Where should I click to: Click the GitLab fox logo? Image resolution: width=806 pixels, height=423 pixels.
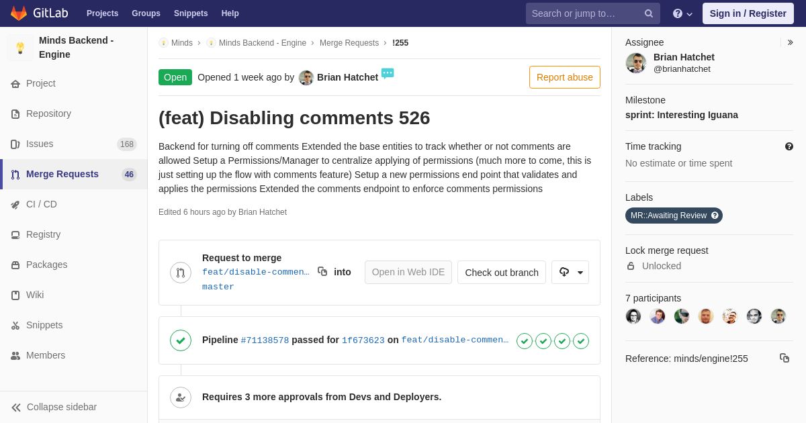point(19,13)
